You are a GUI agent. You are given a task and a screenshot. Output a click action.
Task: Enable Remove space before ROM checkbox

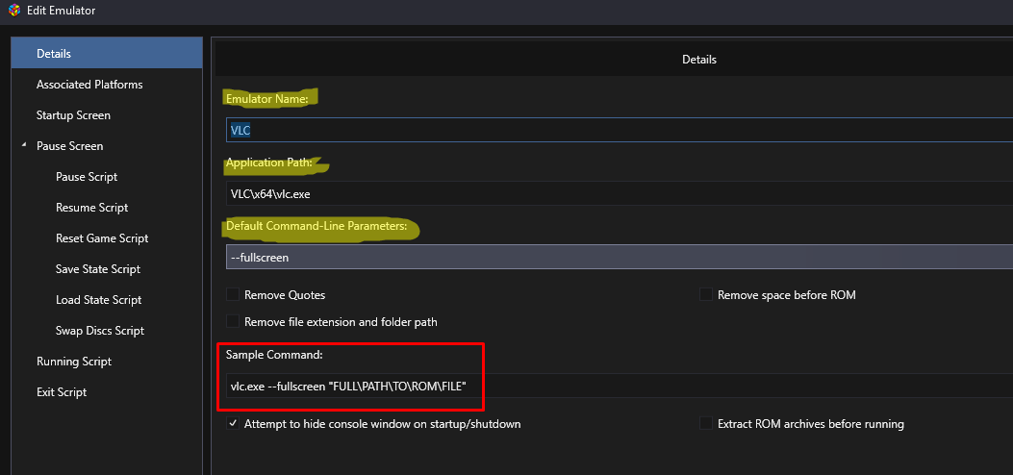(706, 295)
